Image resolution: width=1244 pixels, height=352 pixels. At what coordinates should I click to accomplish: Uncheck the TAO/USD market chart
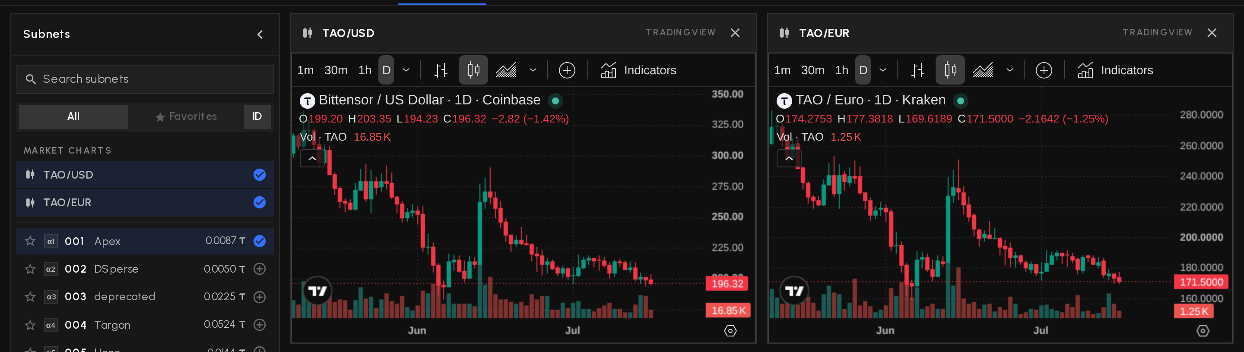[x=259, y=175]
